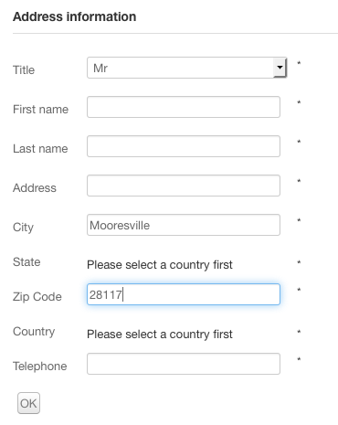Click into the Address text field
The image size is (338, 425).
click(184, 186)
